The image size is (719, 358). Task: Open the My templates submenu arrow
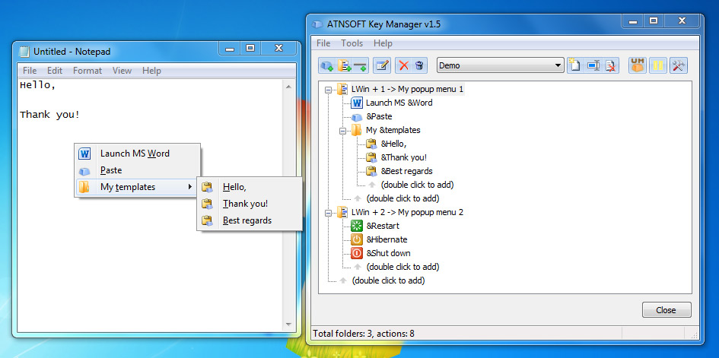coord(190,187)
